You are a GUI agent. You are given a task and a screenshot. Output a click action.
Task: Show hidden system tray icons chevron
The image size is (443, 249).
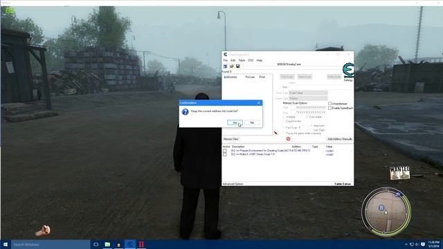coord(406,244)
